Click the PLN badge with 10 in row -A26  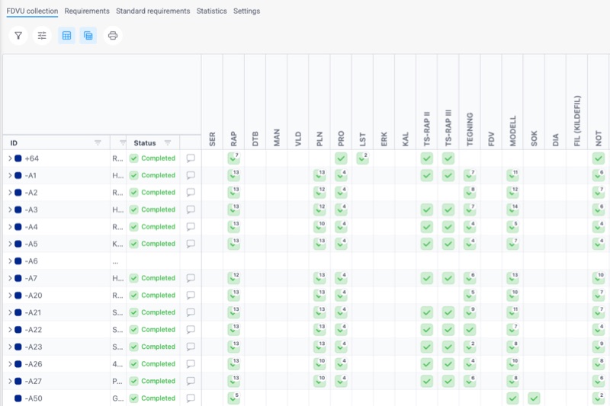[x=319, y=364]
